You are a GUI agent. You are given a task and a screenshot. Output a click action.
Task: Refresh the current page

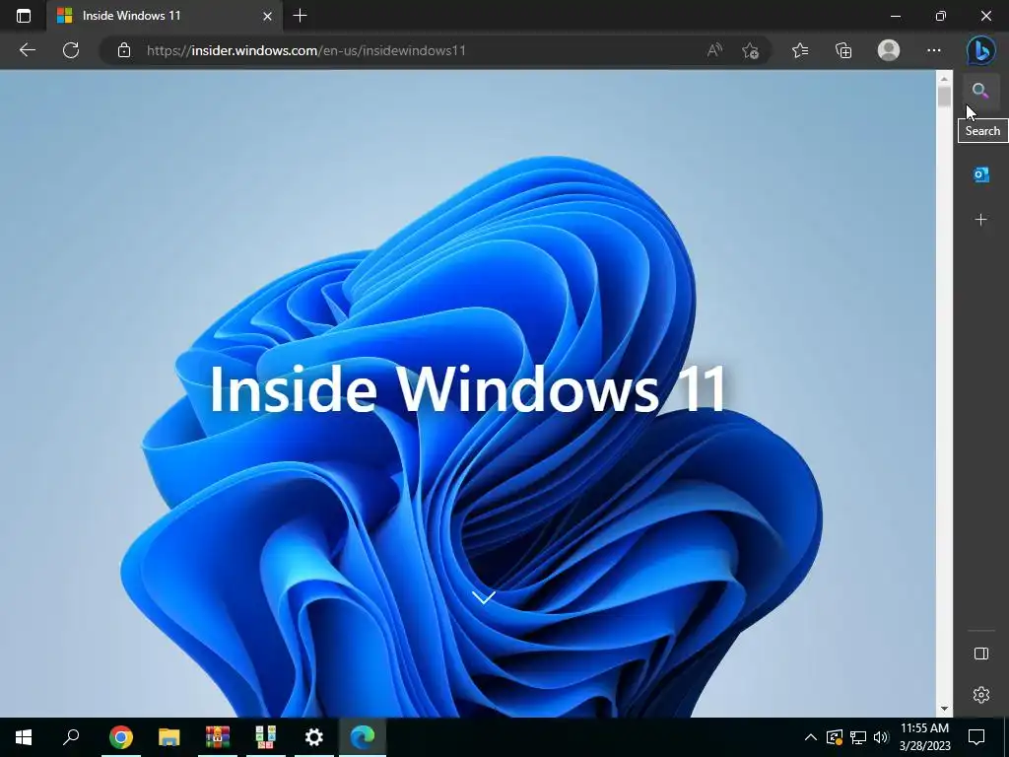(x=71, y=50)
